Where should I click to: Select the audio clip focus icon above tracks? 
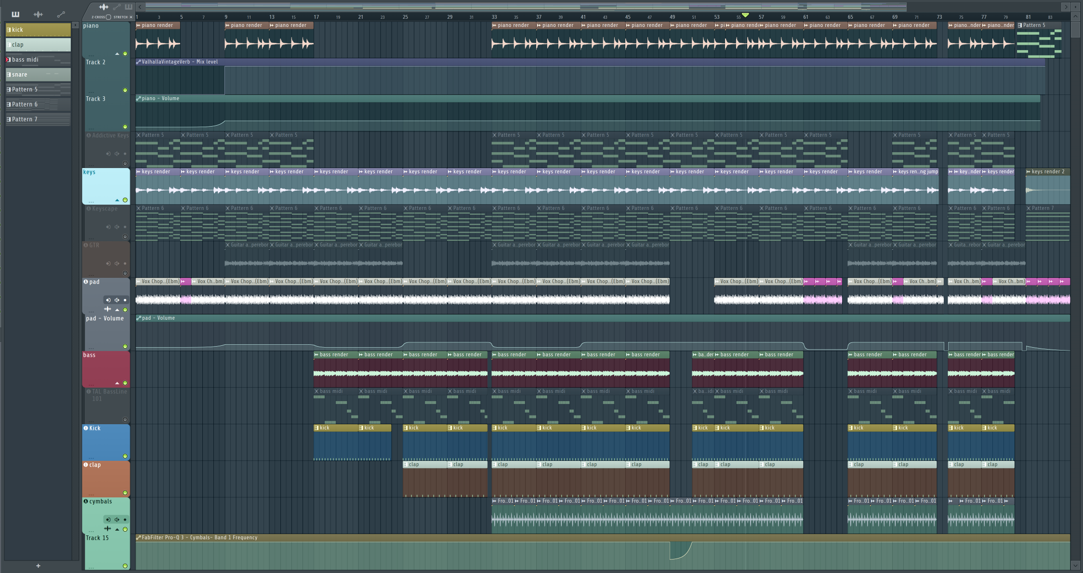(x=104, y=7)
